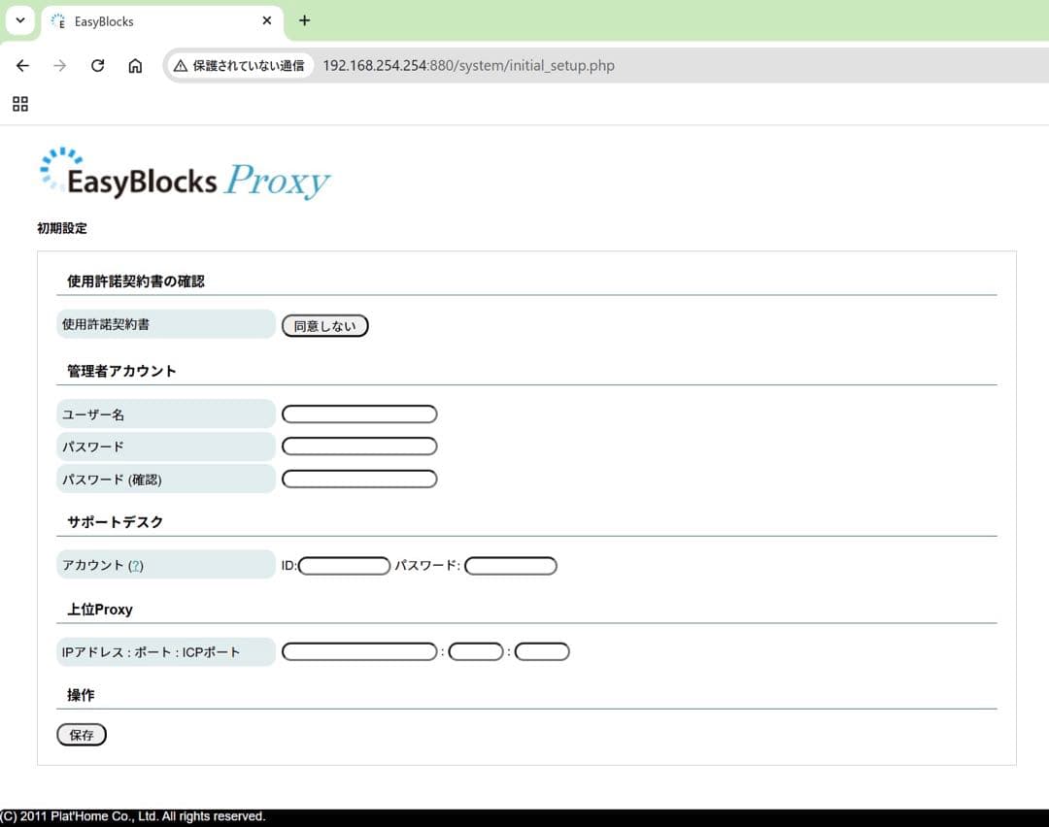Focus the パスワード input field
The image size is (1049, 827).
tap(359, 446)
